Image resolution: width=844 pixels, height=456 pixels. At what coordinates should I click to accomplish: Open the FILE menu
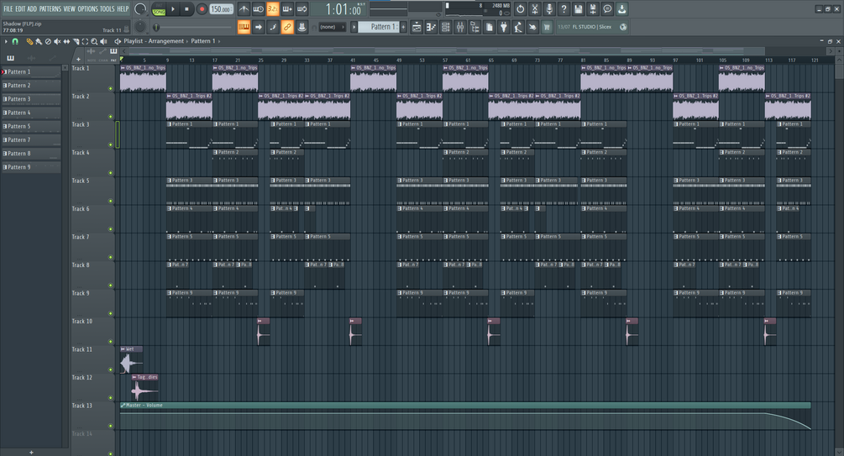click(8, 8)
